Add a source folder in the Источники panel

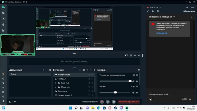[84, 70]
